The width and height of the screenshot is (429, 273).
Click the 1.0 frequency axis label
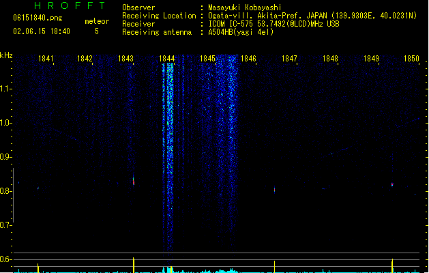(6, 123)
